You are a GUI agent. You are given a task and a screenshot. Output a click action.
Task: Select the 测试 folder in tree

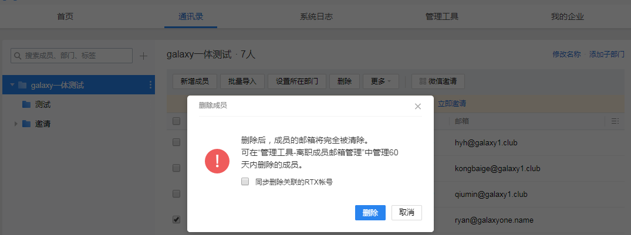coord(43,104)
